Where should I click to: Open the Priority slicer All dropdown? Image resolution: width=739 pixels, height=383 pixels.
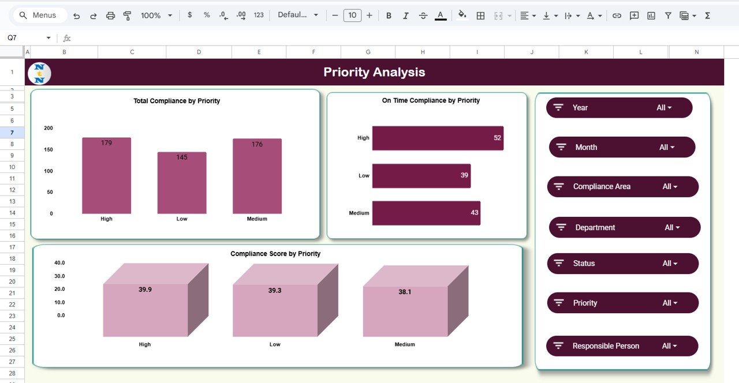coord(670,302)
